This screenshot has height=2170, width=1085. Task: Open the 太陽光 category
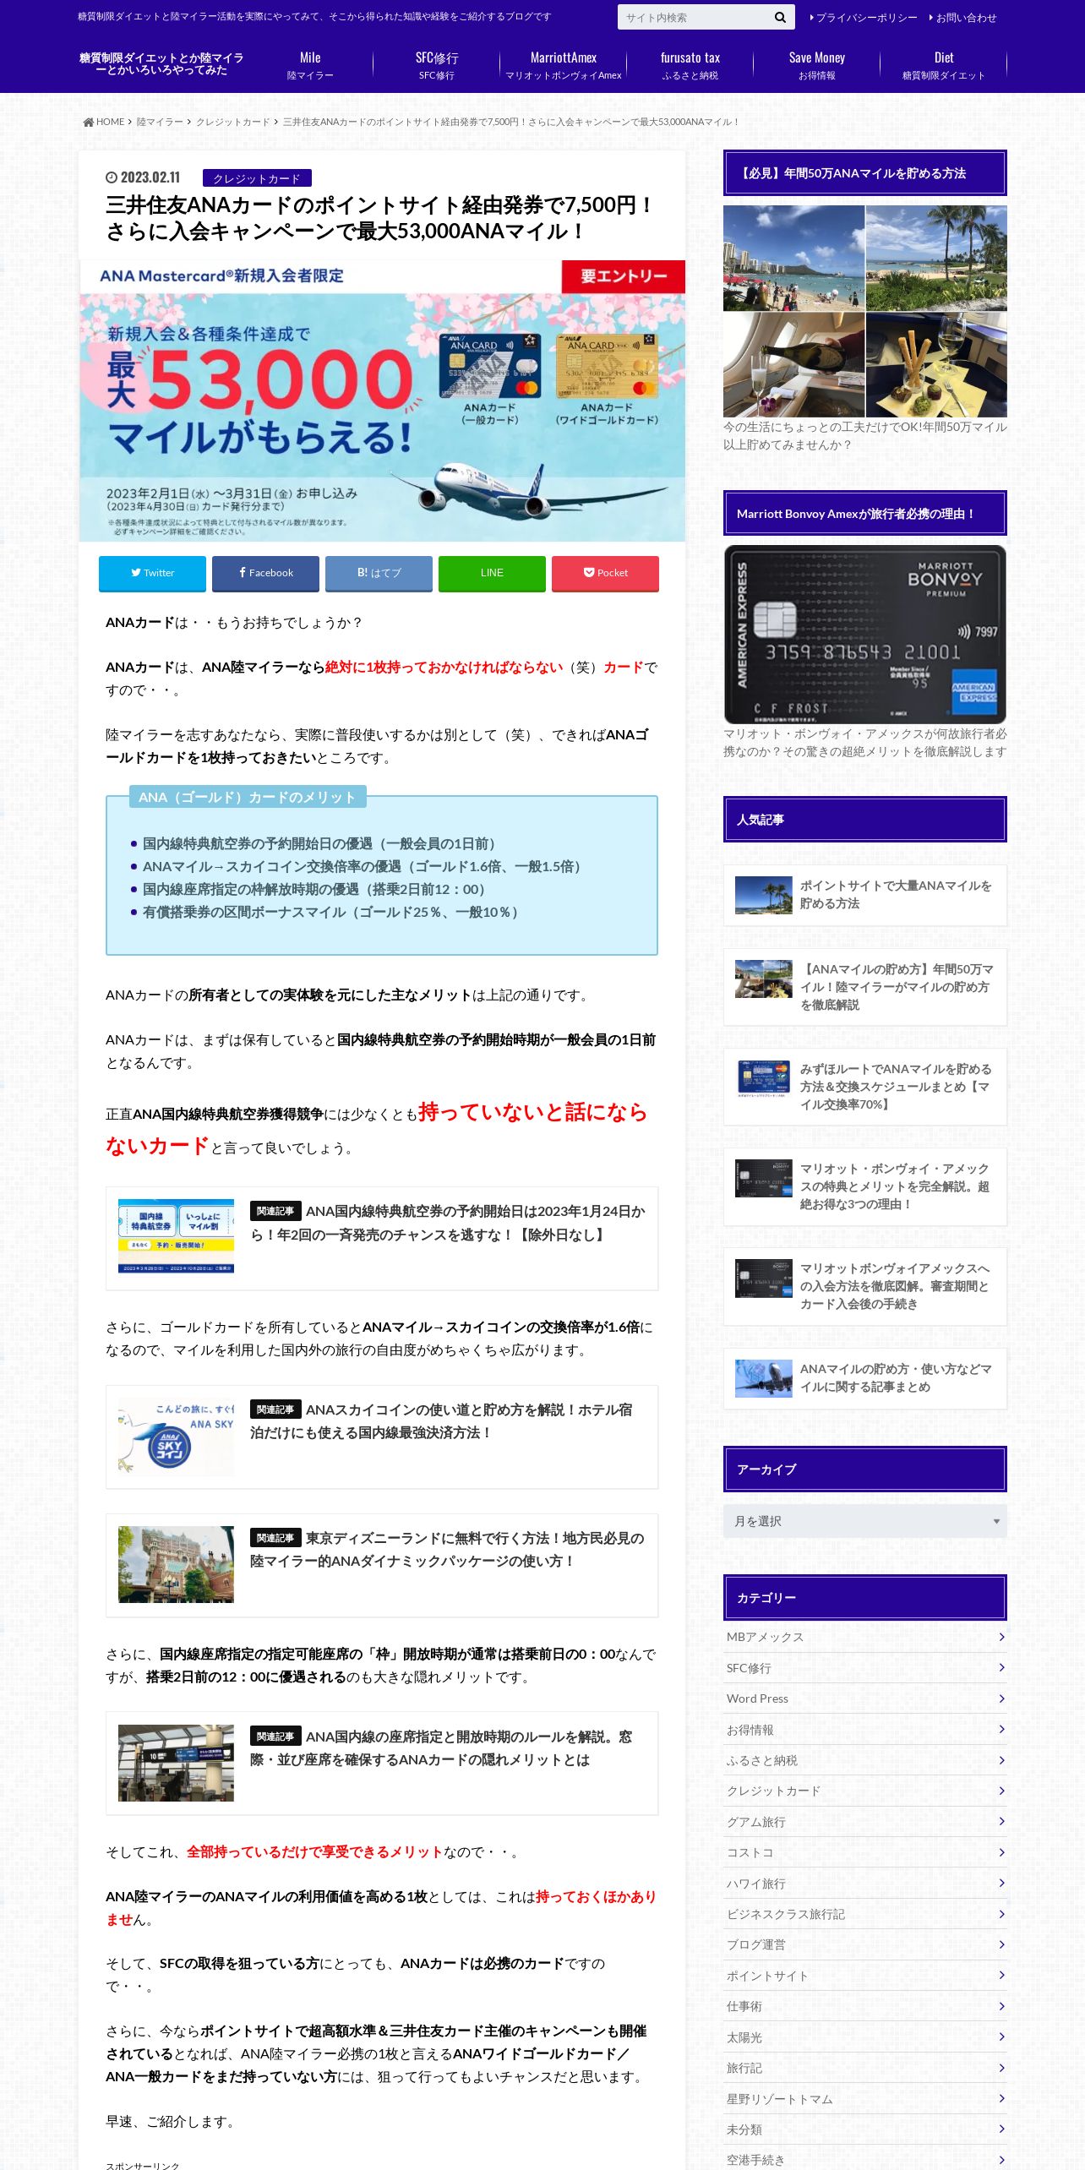865,2037
